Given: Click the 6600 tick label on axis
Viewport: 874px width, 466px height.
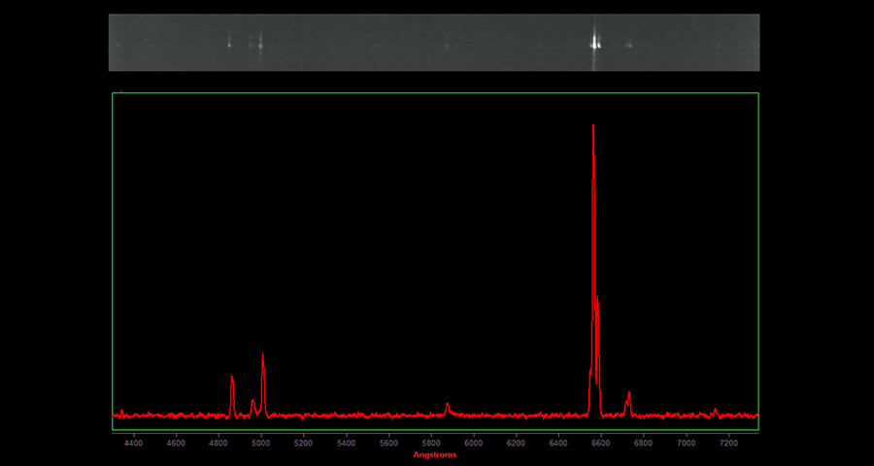Looking at the screenshot, I should 601,443.
